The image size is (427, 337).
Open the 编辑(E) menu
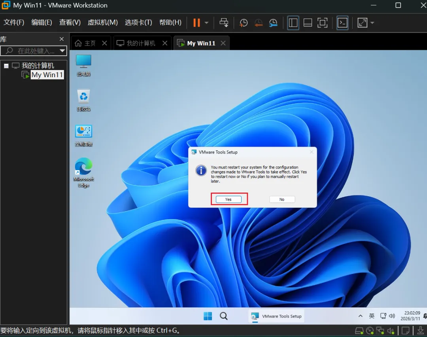42,22
